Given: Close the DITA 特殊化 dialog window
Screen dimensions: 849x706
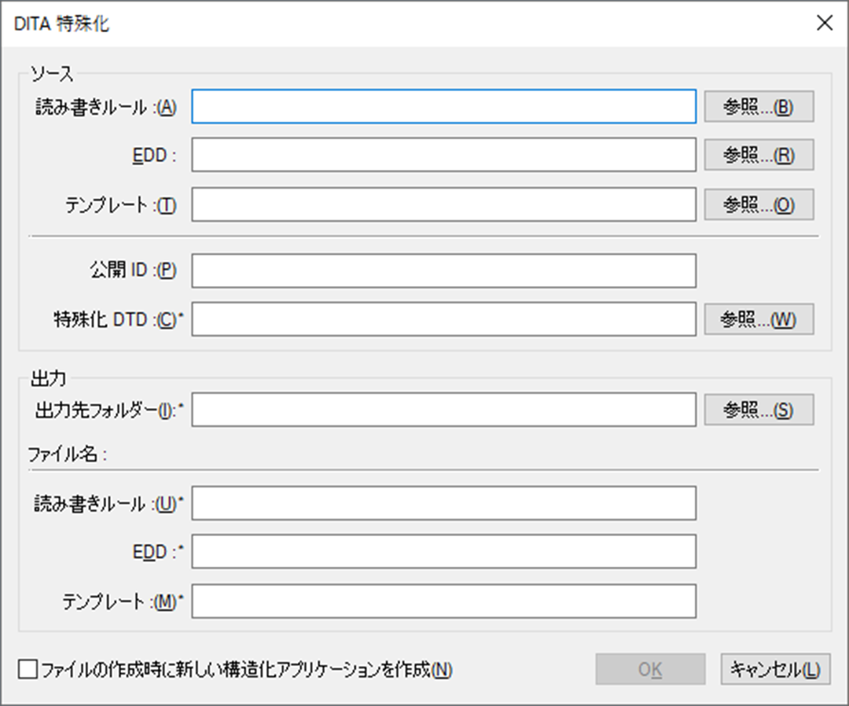Looking at the screenshot, I should coord(824,23).
